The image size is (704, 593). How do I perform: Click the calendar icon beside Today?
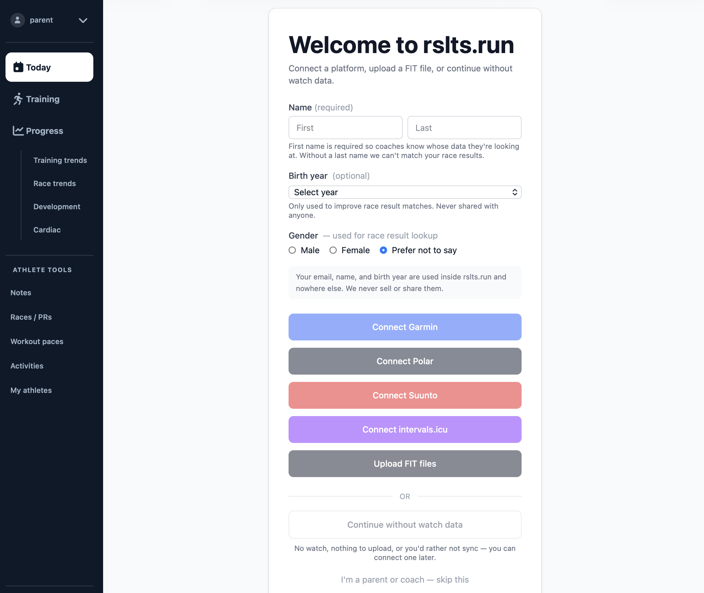(x=18, y=67)
